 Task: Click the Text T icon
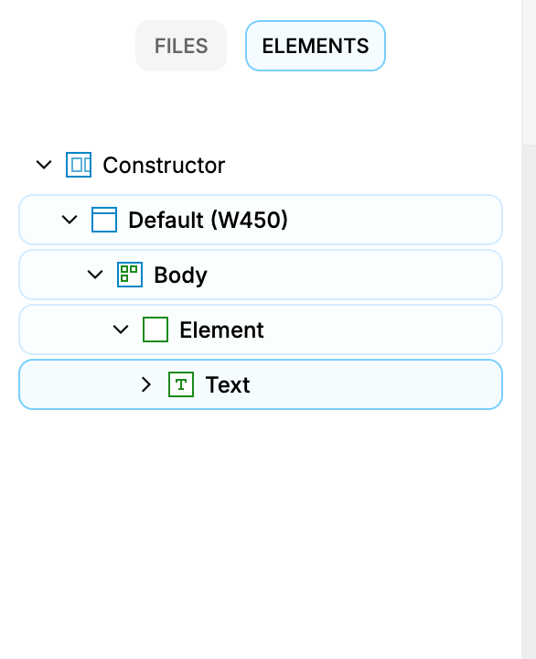click(181, 384)
